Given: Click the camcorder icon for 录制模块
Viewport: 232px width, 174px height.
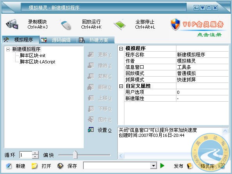Looking at the screenshot, I should pos(12,24).
